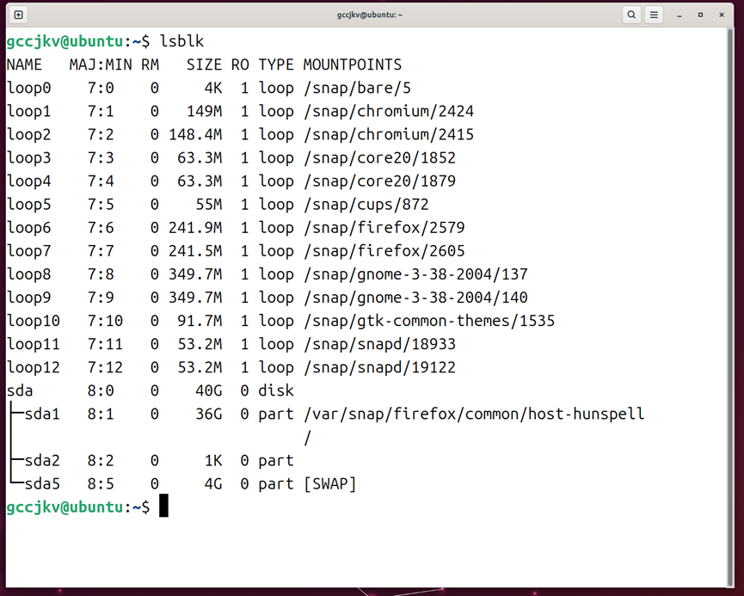Click the TYPE column header
744x596 pixels.
[276, 65]
